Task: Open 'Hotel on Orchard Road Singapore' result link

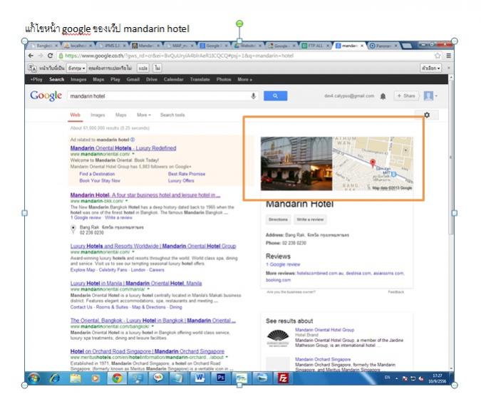Action: [148, 351]
